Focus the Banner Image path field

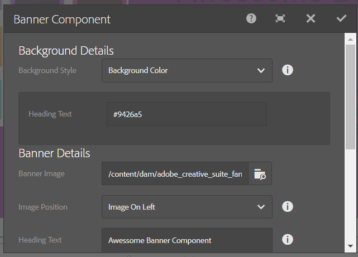coord(175,174)
